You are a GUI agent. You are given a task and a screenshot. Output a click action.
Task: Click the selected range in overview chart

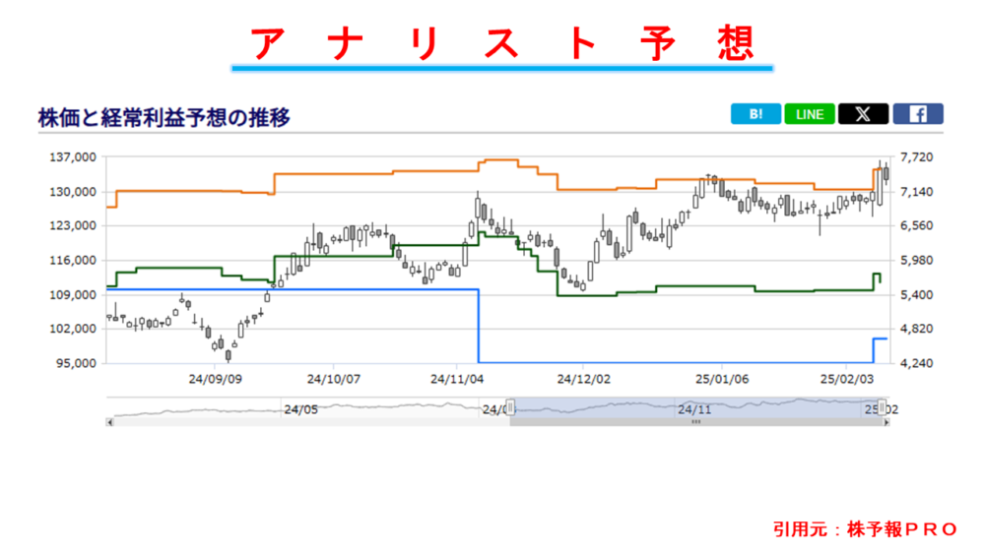[x=696, y=407]
